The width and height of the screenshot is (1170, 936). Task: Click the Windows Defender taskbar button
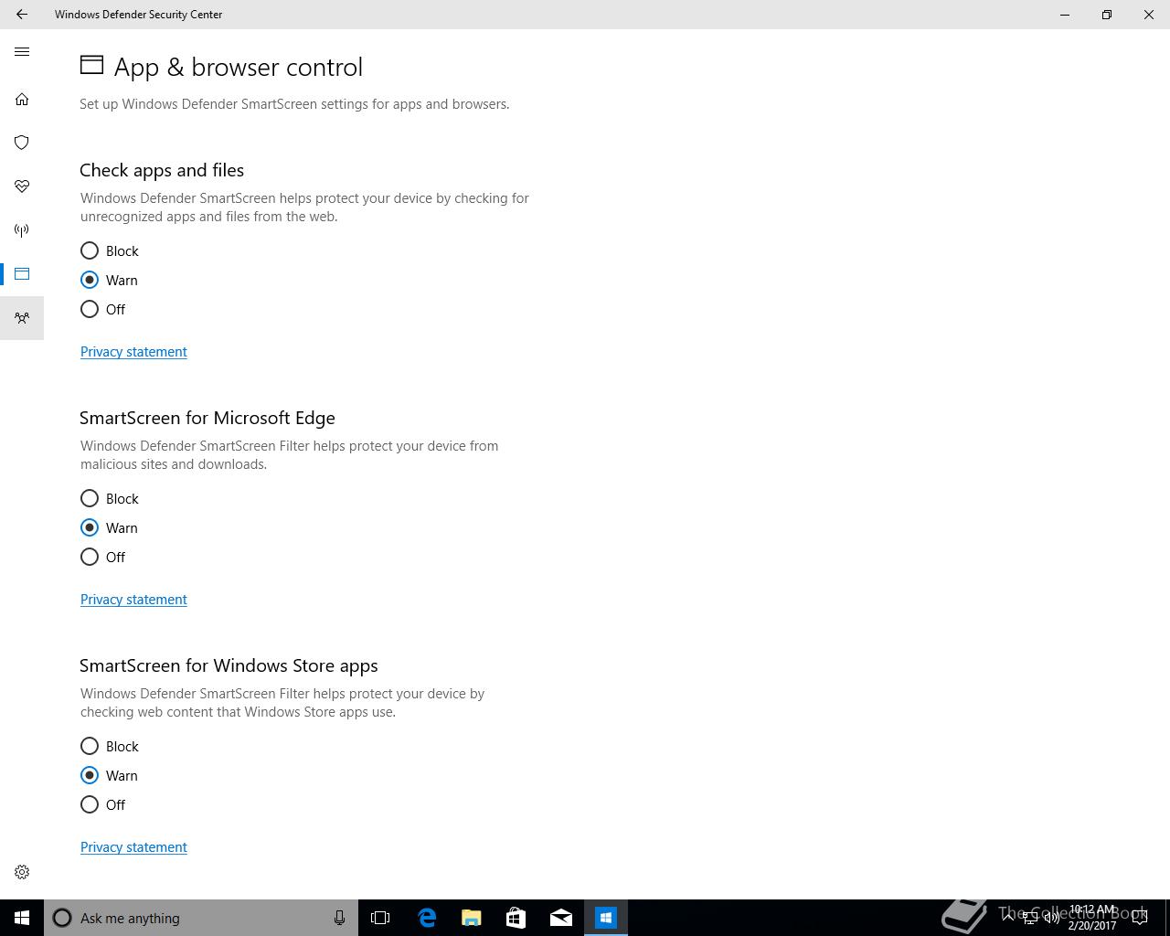[605, 918]
